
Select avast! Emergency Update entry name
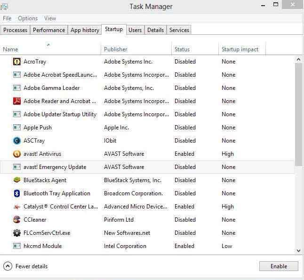click(55, 167)
